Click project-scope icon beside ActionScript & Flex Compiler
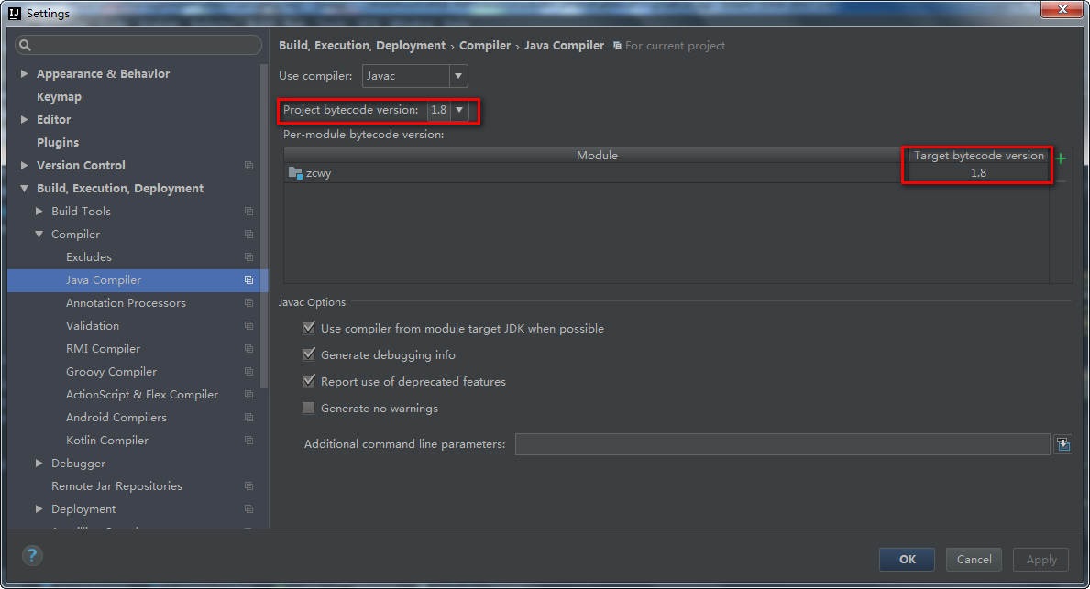This screenshot has height=589, width=1090. coord(248,395)
